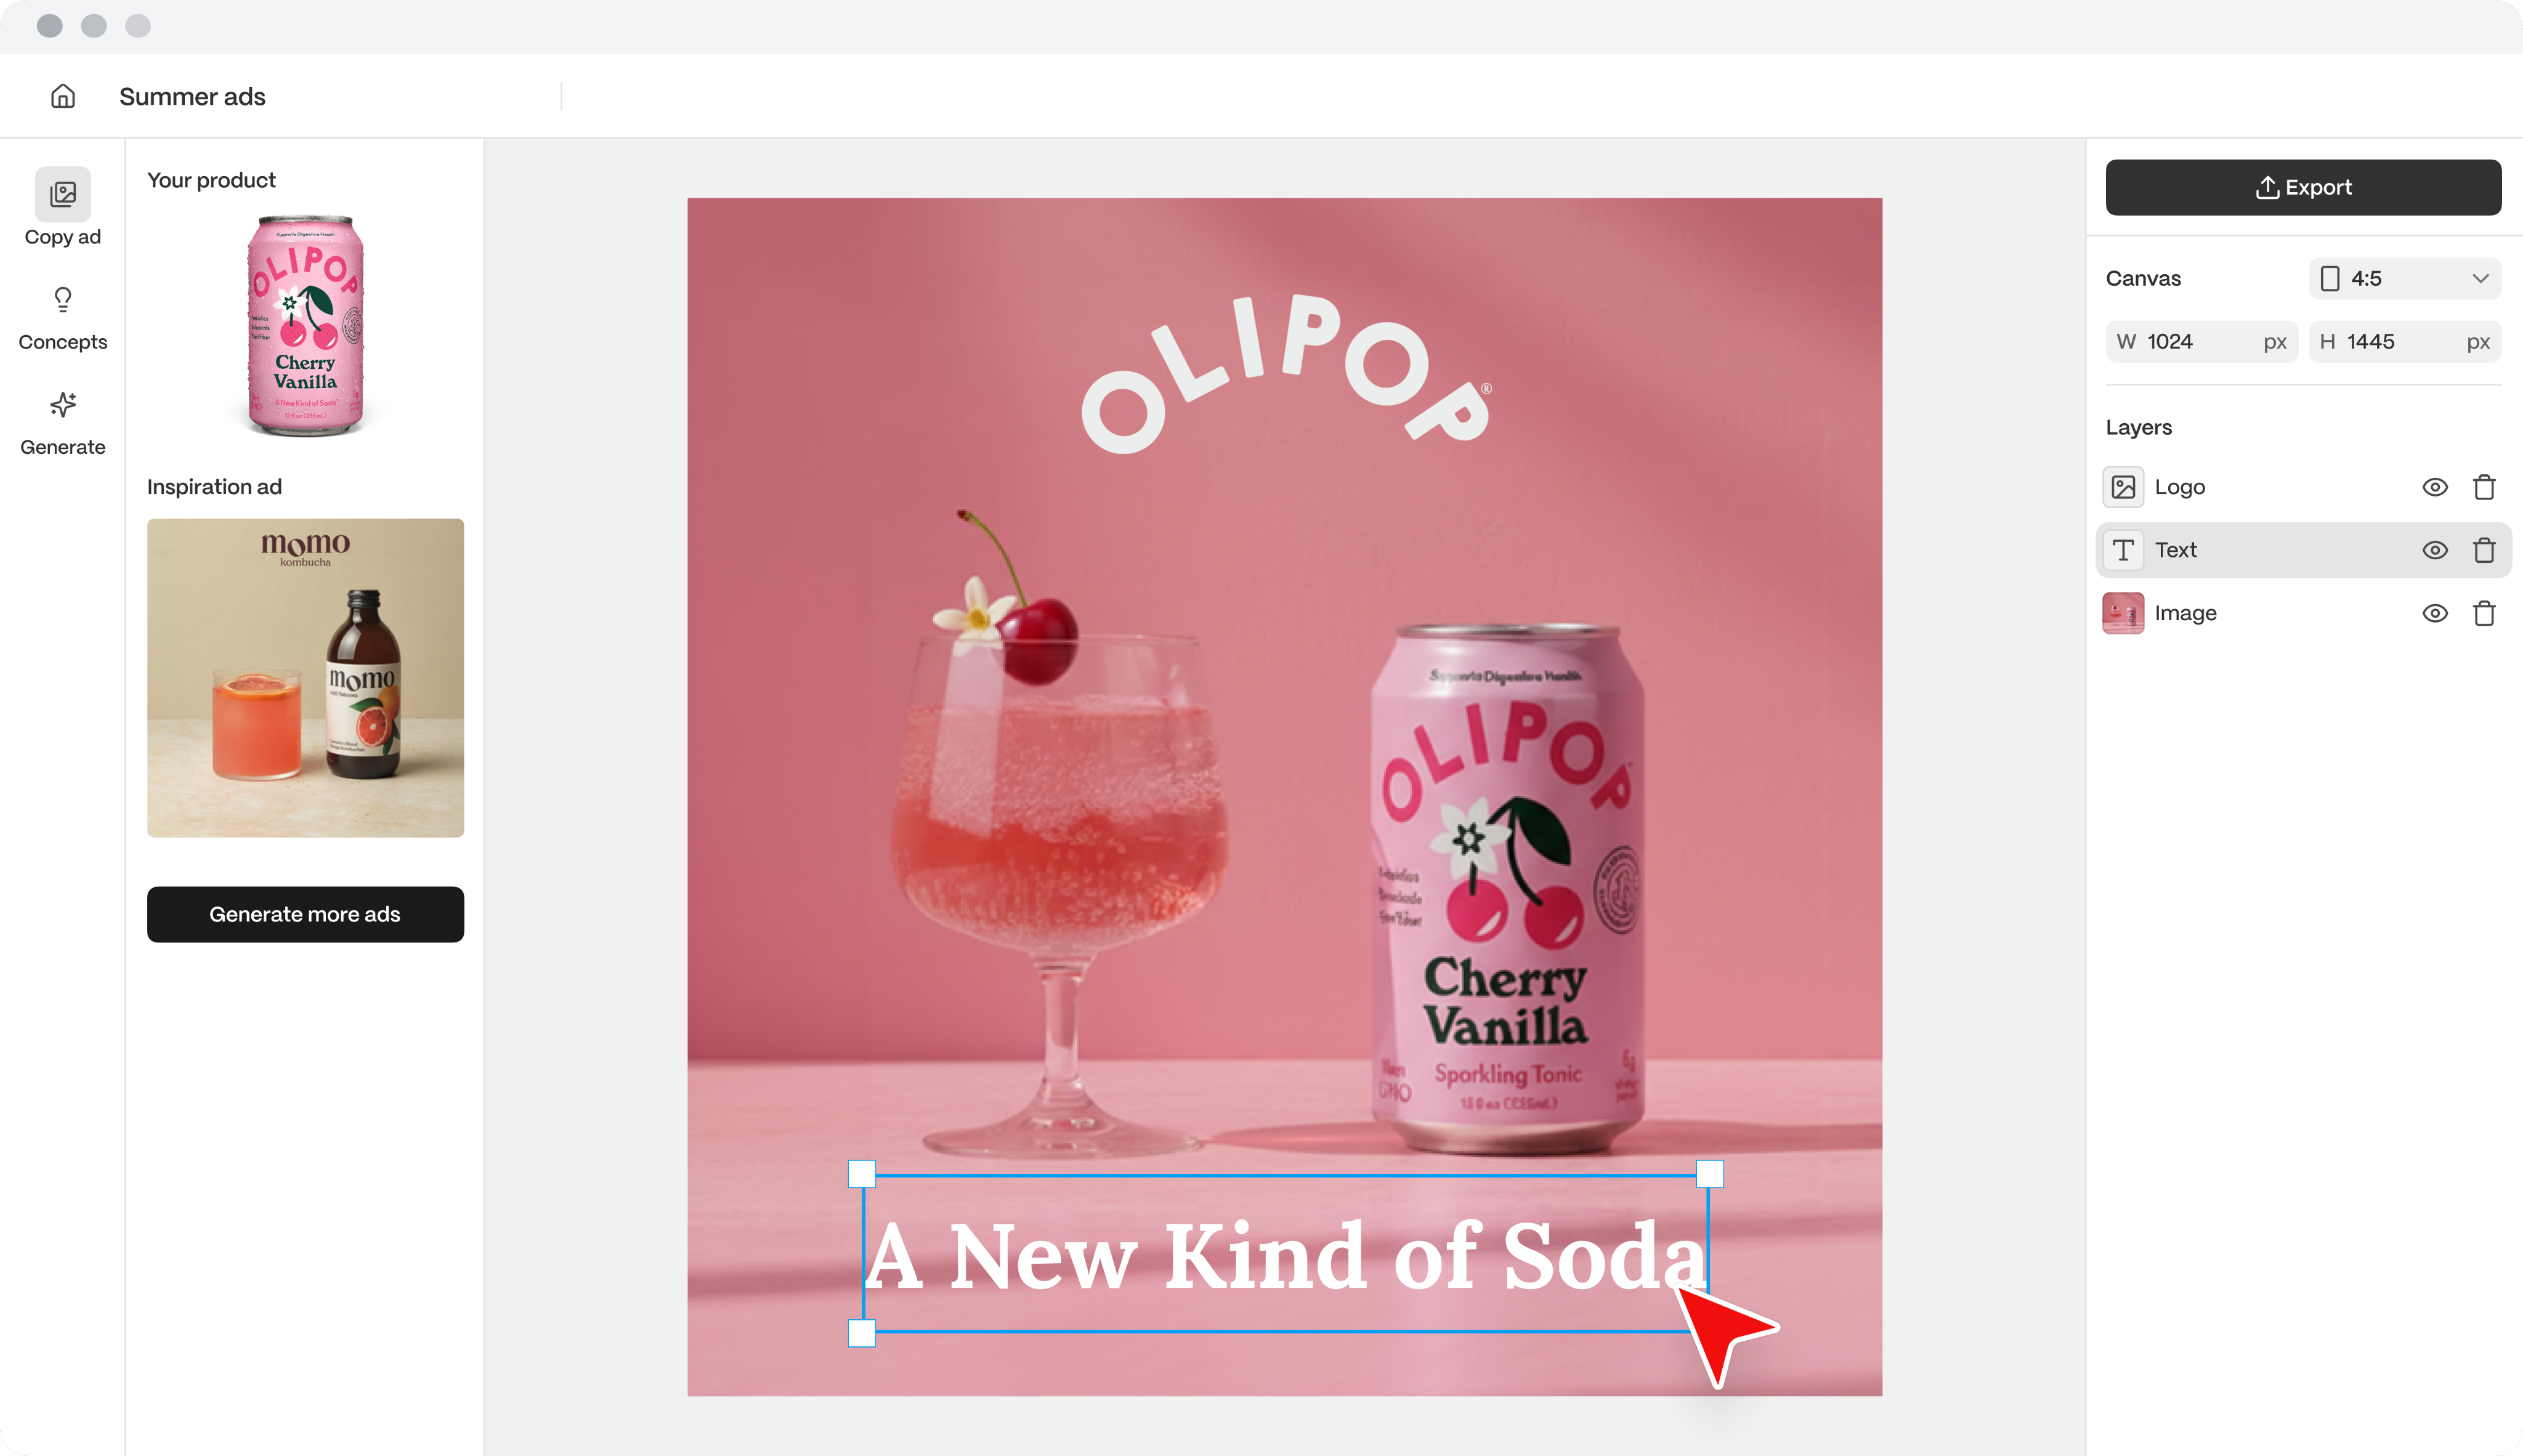Go to the home icon
This screenshot has width=2523, height=1456.
point(63,96)
